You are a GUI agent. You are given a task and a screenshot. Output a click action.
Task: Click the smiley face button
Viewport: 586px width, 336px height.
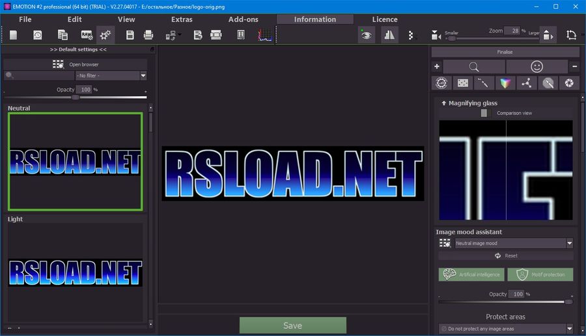pyautogui.click(x=536, y=66)
